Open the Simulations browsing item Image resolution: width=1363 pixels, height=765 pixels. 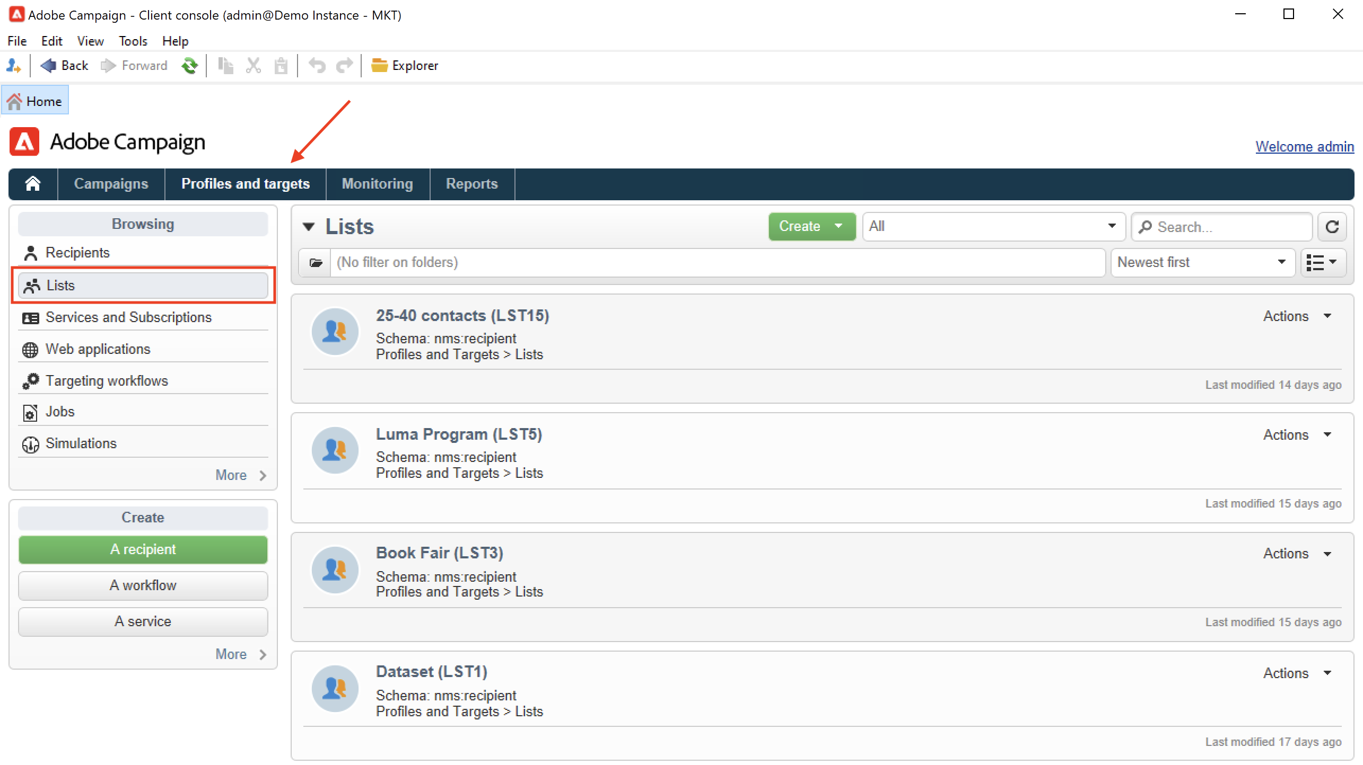click(x=81, y=443)
